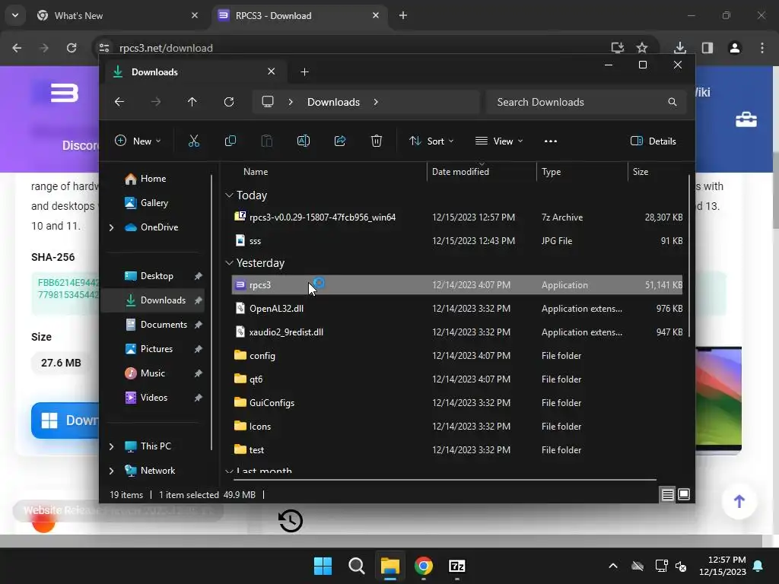
Task: Open the See more three-dots menu
Action: tap(551, 141)
